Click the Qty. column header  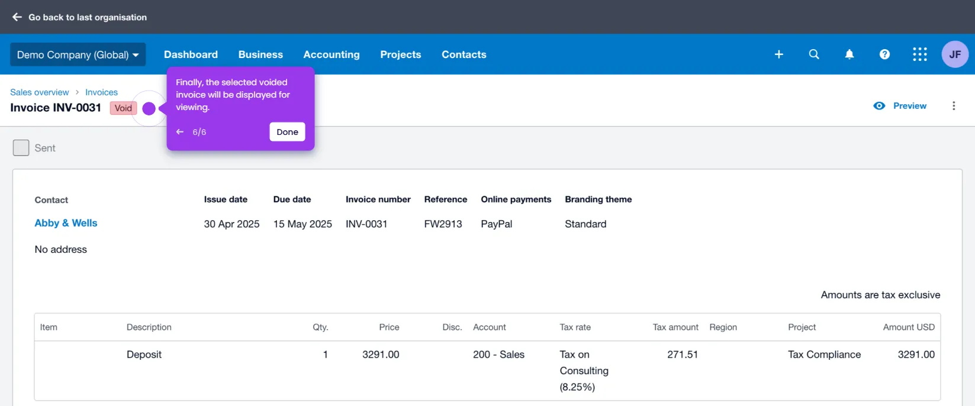[x=320, y=327]
